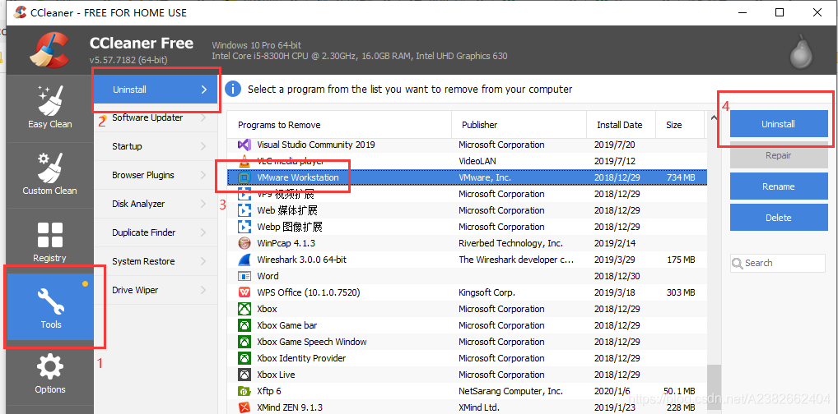Open Duplicate Finder tab
Viewport: 838px width, 414px height.
pos(156,232)
